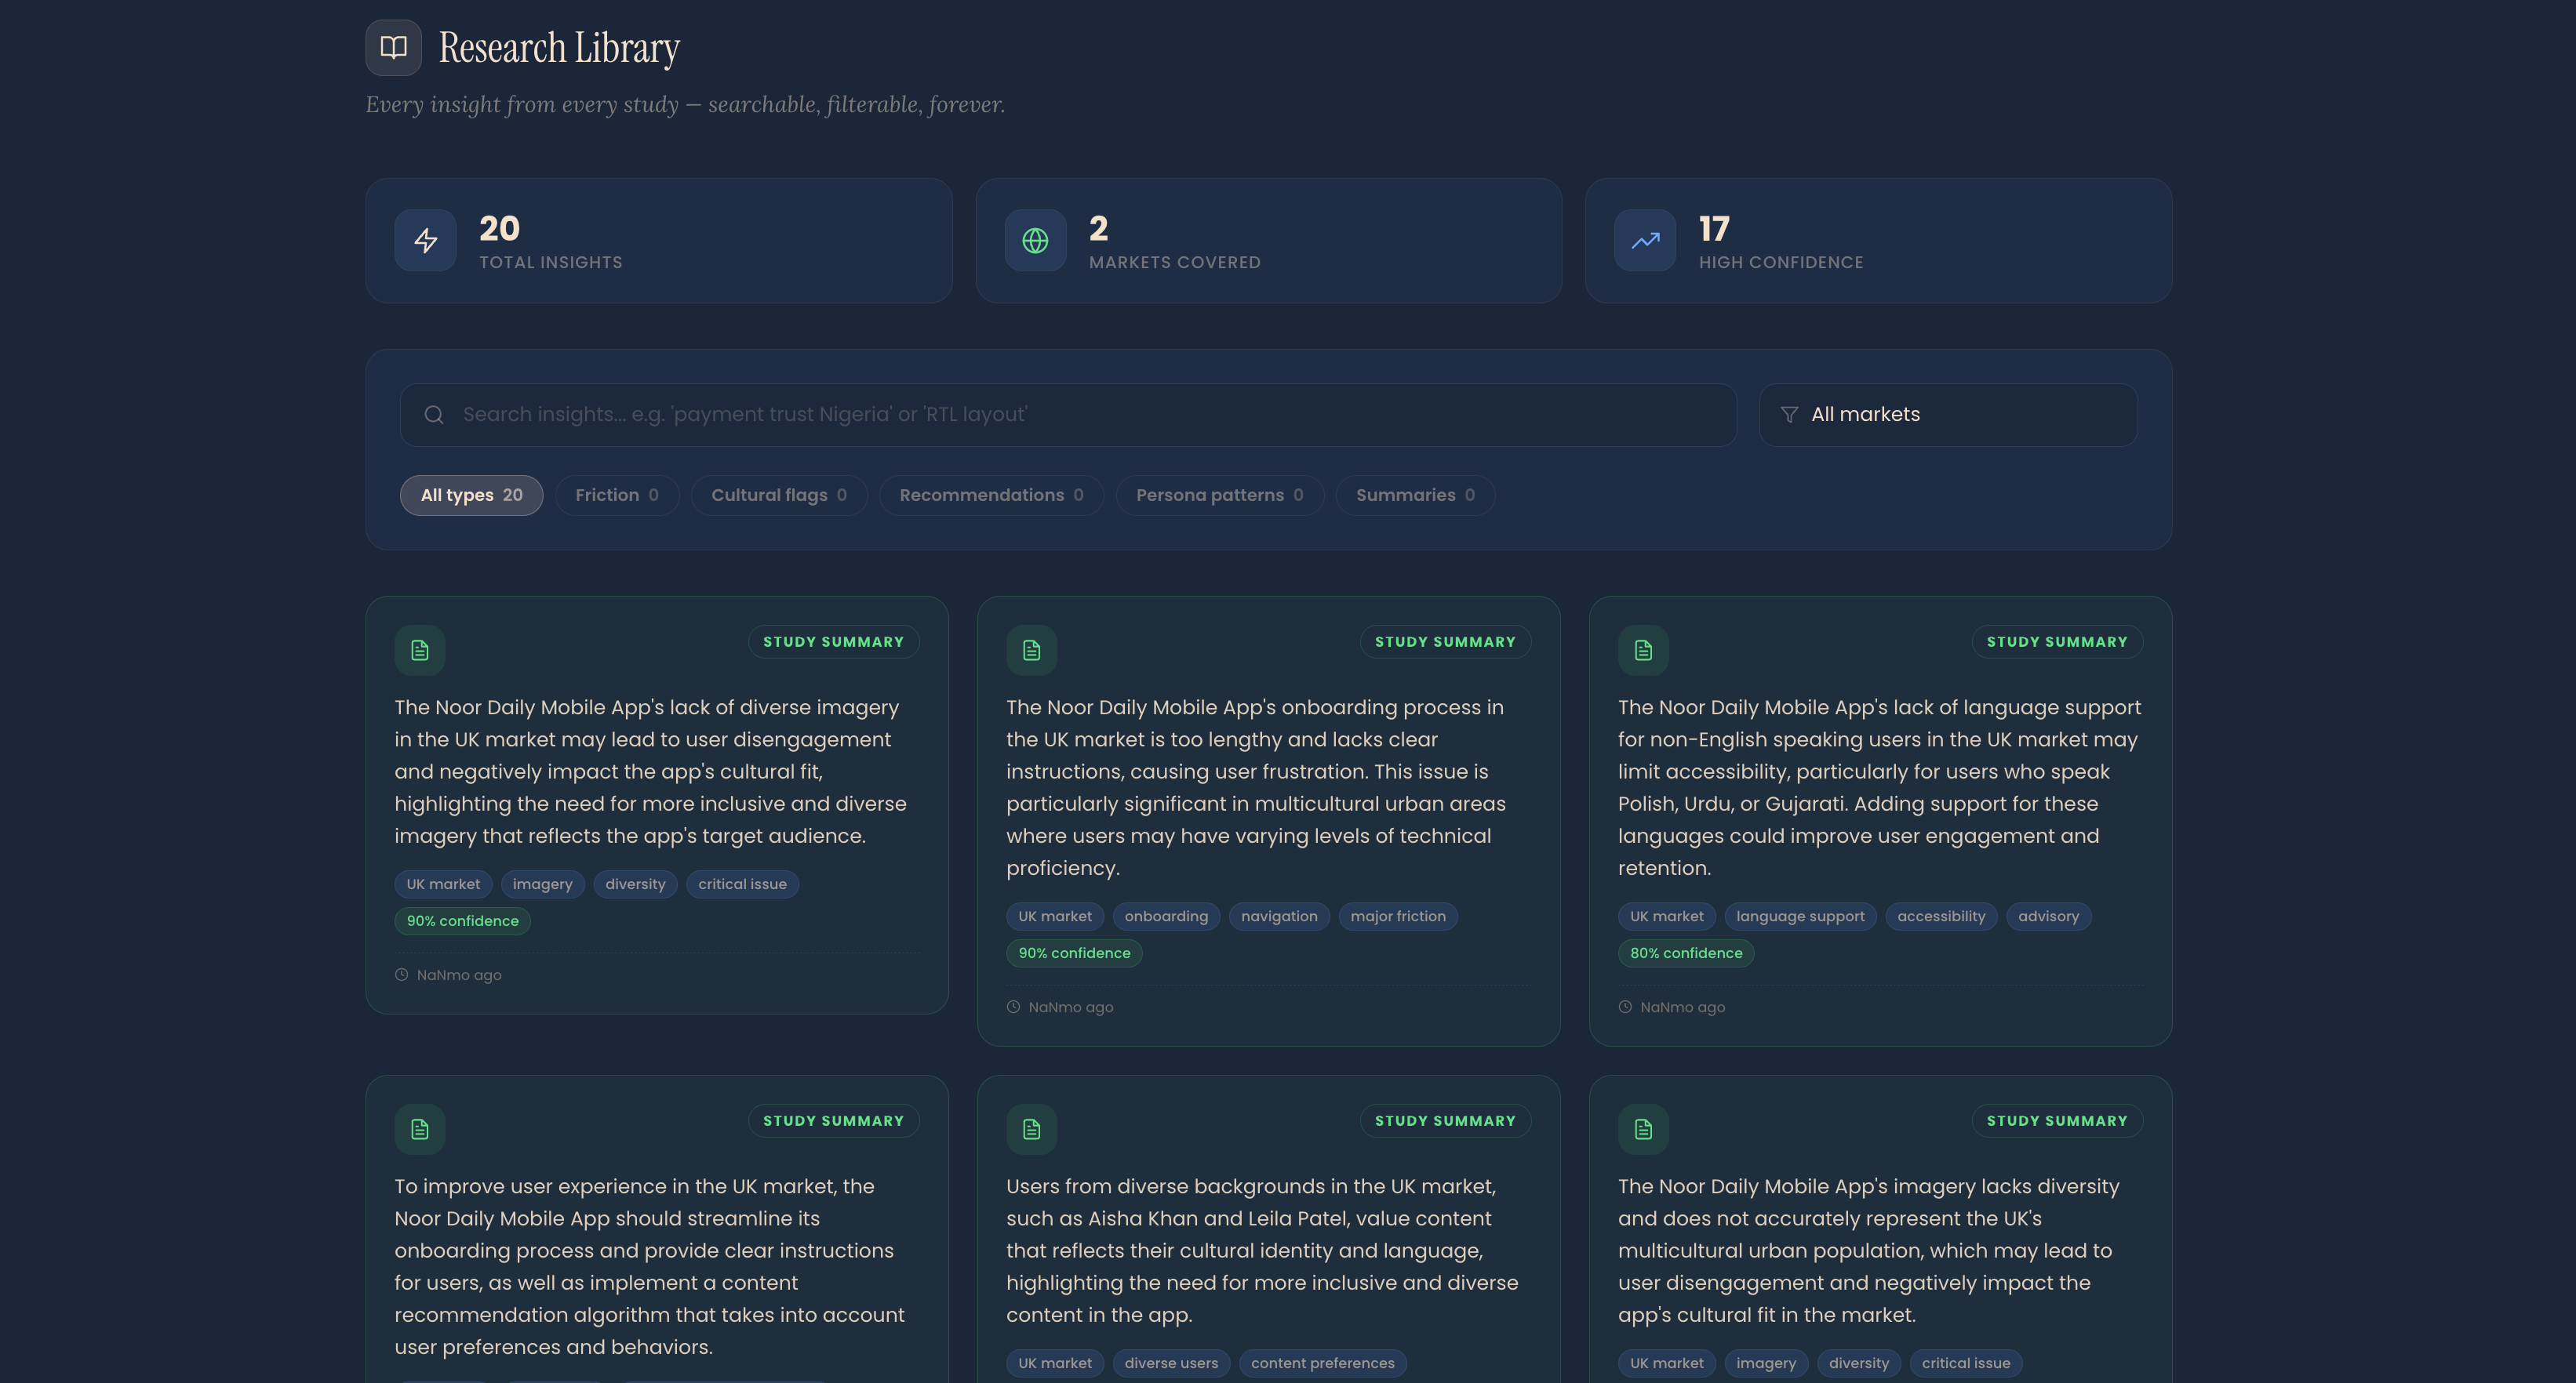Click document icon on onboarding process card
The height and width of the screenshot is (1383, 2576).
[x=1031, y=651]
